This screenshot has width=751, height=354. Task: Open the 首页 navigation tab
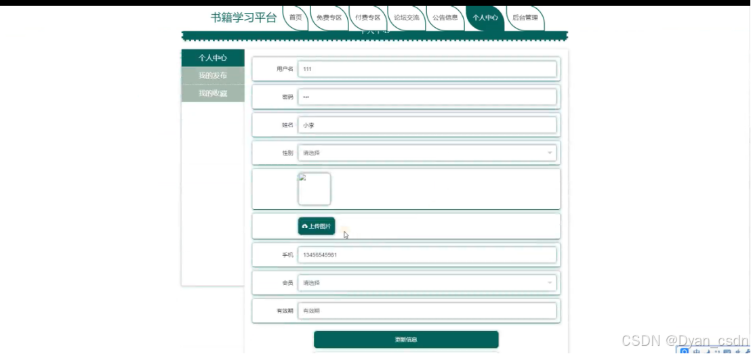point(296,18)
